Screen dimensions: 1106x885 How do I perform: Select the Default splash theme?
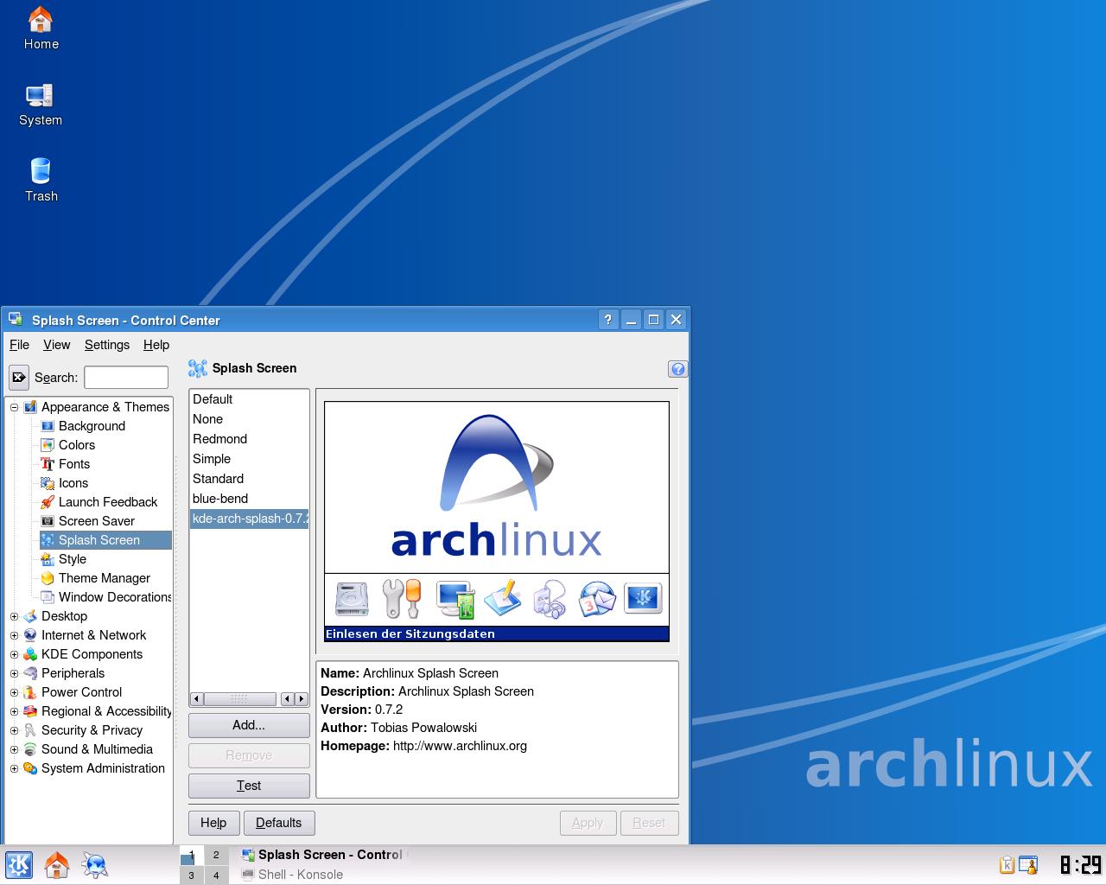[249, 399]
